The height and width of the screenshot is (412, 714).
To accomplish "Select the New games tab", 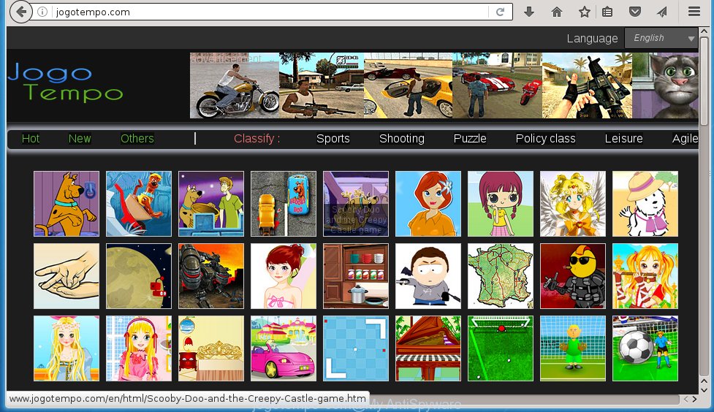I will click(x=80, y=138).
